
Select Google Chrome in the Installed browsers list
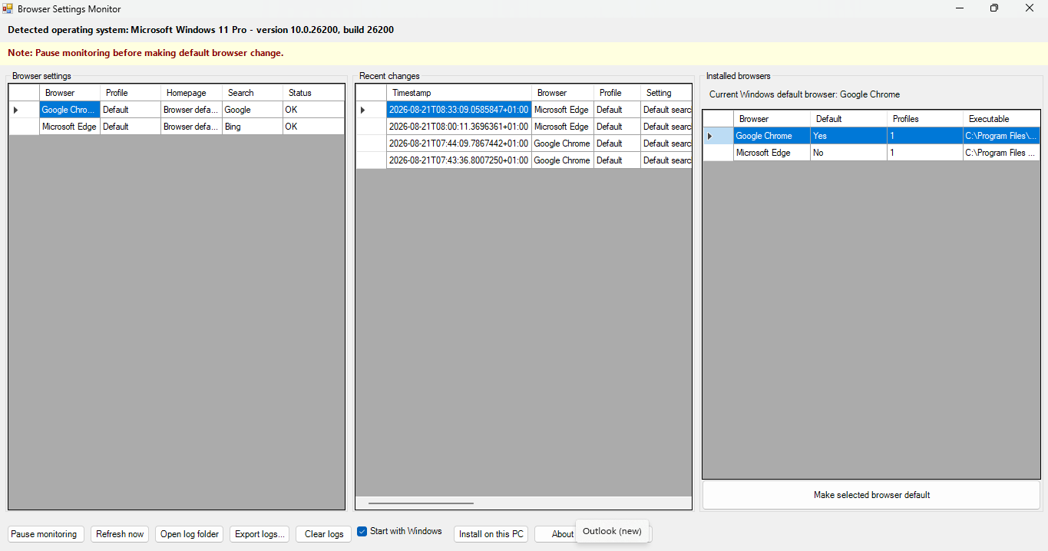(x=772, y=136)
